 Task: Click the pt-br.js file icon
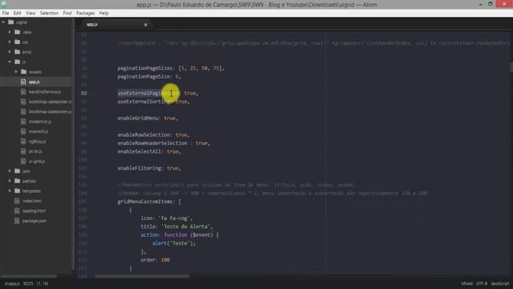pos(23,152)
